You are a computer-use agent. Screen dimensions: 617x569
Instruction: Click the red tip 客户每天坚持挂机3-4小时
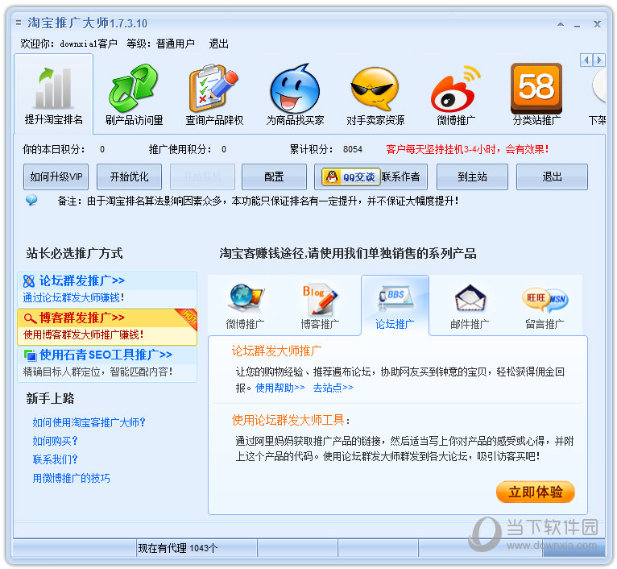click(x=467, y=149)
